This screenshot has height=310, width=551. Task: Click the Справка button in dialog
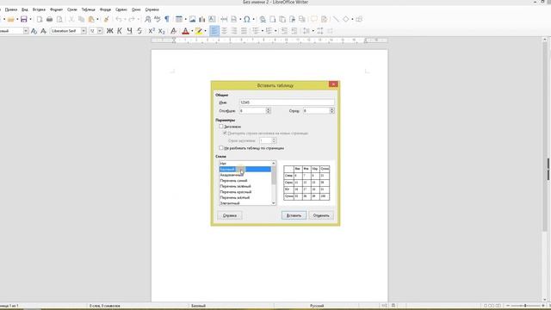230,215
